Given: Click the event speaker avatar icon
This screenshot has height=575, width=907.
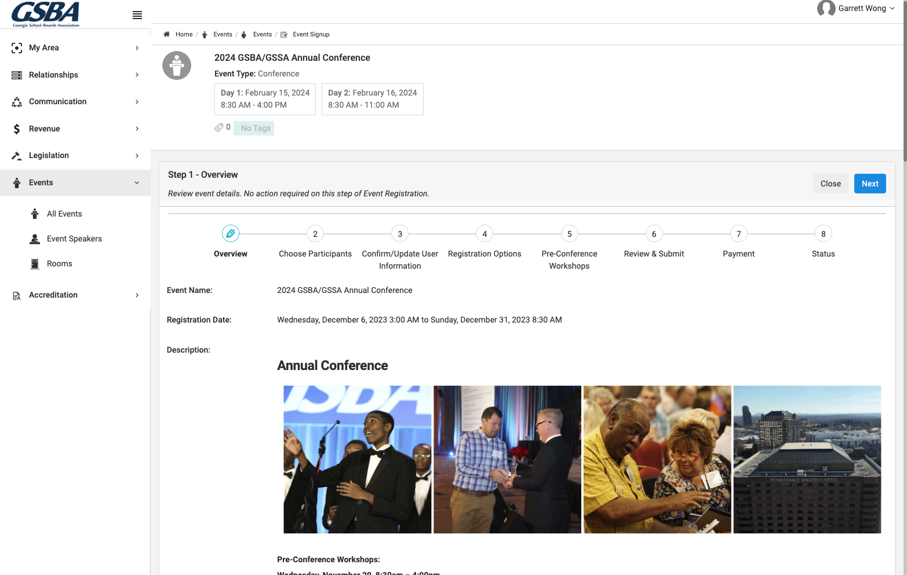Looking at the screenshot, I should coord(177,65).
